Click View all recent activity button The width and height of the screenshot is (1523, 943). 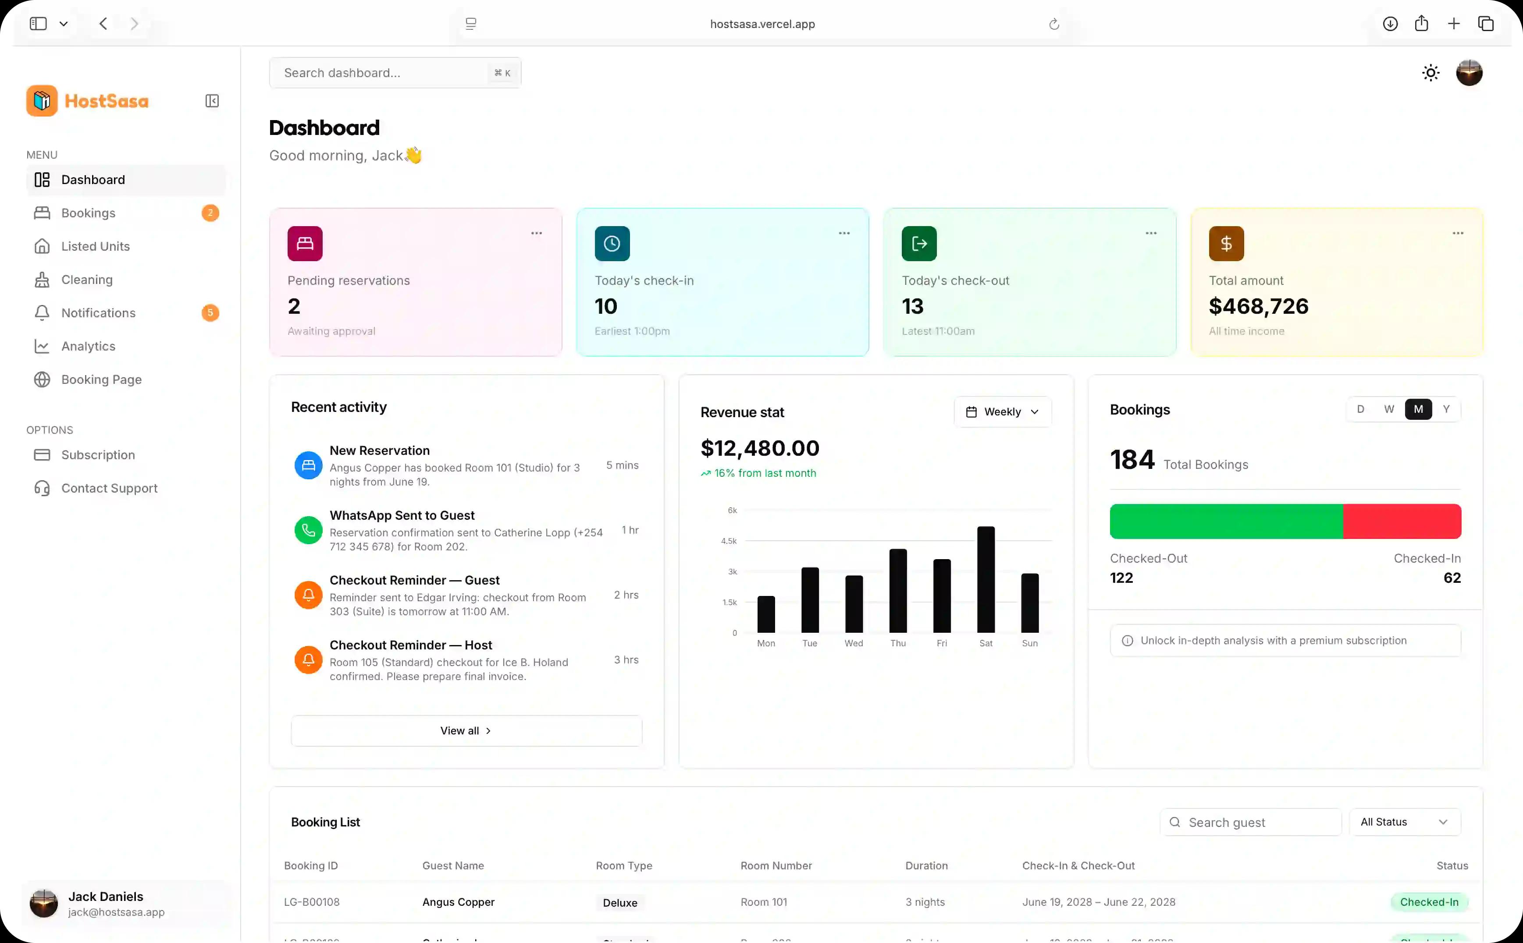(x=466, y=730)
